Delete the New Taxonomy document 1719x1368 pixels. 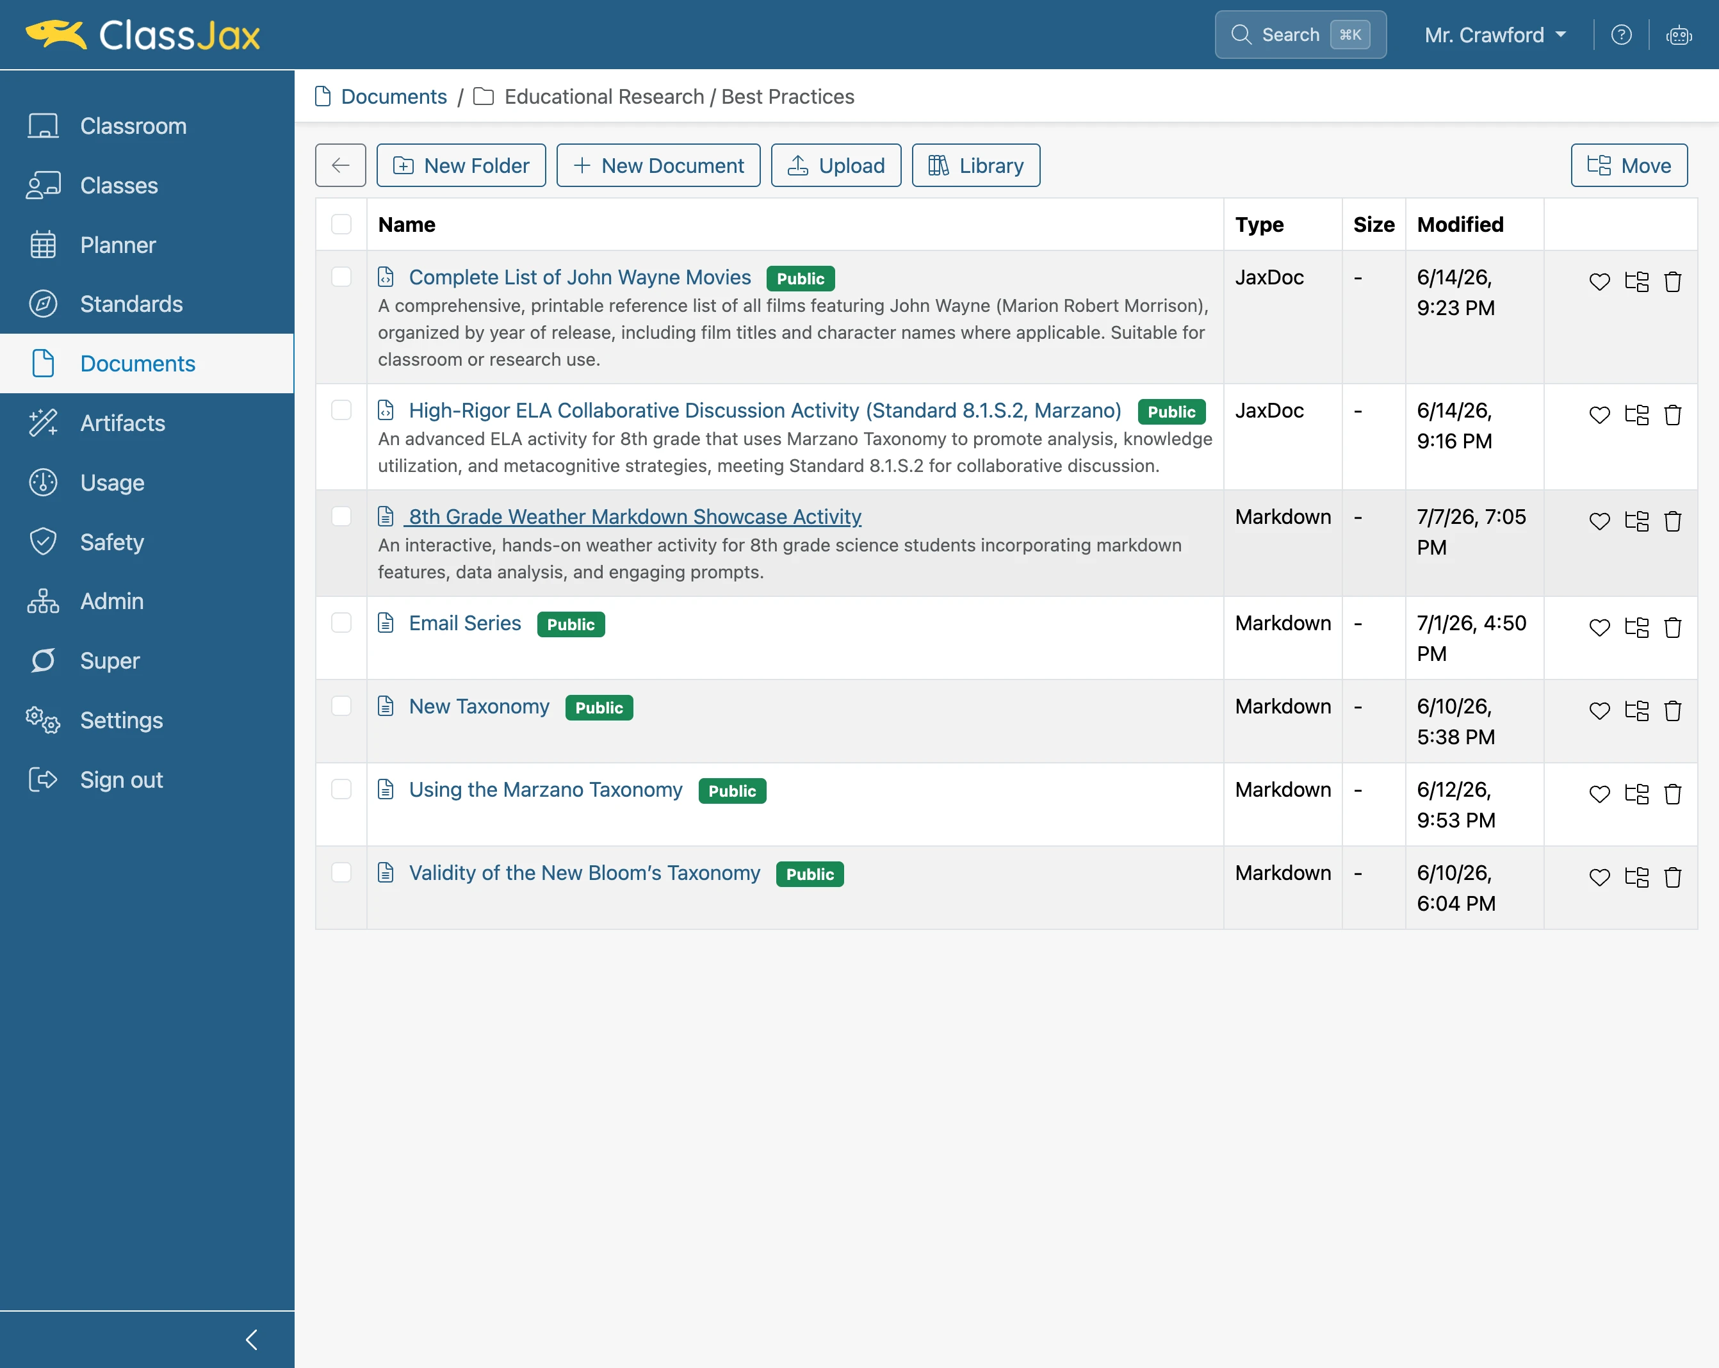point(1673,711)
